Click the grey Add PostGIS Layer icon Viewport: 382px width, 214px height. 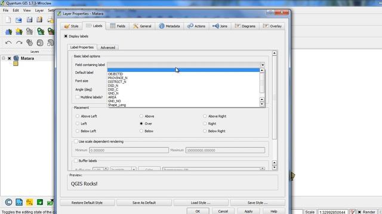coord(29,32)
